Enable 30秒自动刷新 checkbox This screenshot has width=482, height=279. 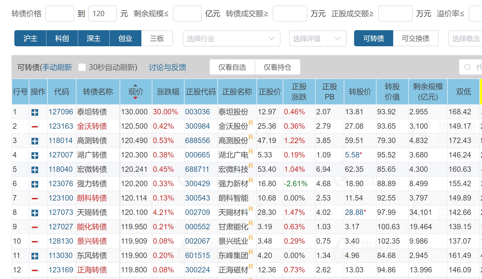tap(82, 67)
